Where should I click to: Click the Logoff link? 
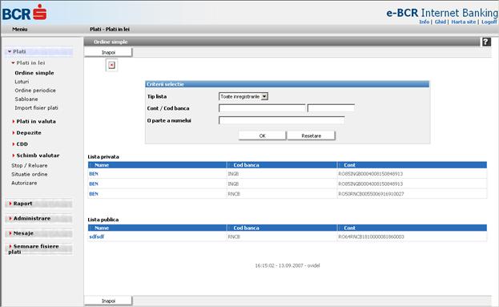(489, 22)
